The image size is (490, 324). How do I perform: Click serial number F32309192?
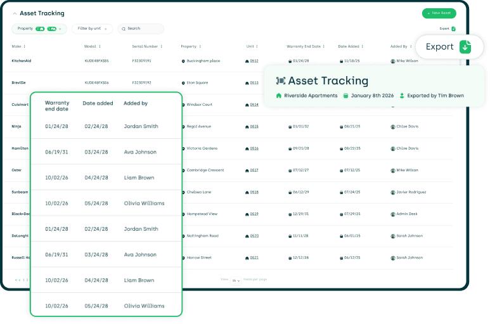click(141, 83)
